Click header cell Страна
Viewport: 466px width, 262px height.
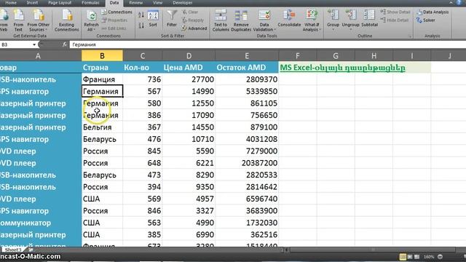pos(102,68)
